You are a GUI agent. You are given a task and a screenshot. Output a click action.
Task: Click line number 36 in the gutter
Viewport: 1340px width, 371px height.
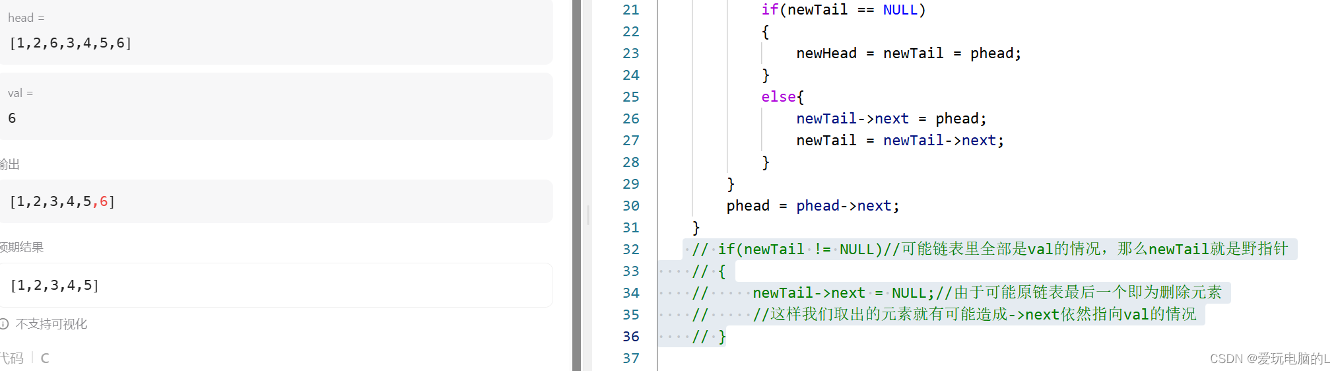coord(631,337)
